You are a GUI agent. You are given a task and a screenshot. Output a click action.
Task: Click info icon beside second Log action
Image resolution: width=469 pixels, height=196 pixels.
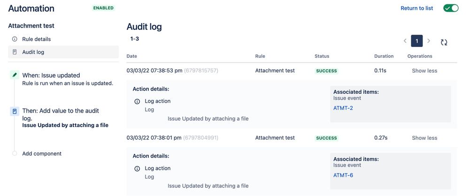pyautogui.click(x=137, y=168)
